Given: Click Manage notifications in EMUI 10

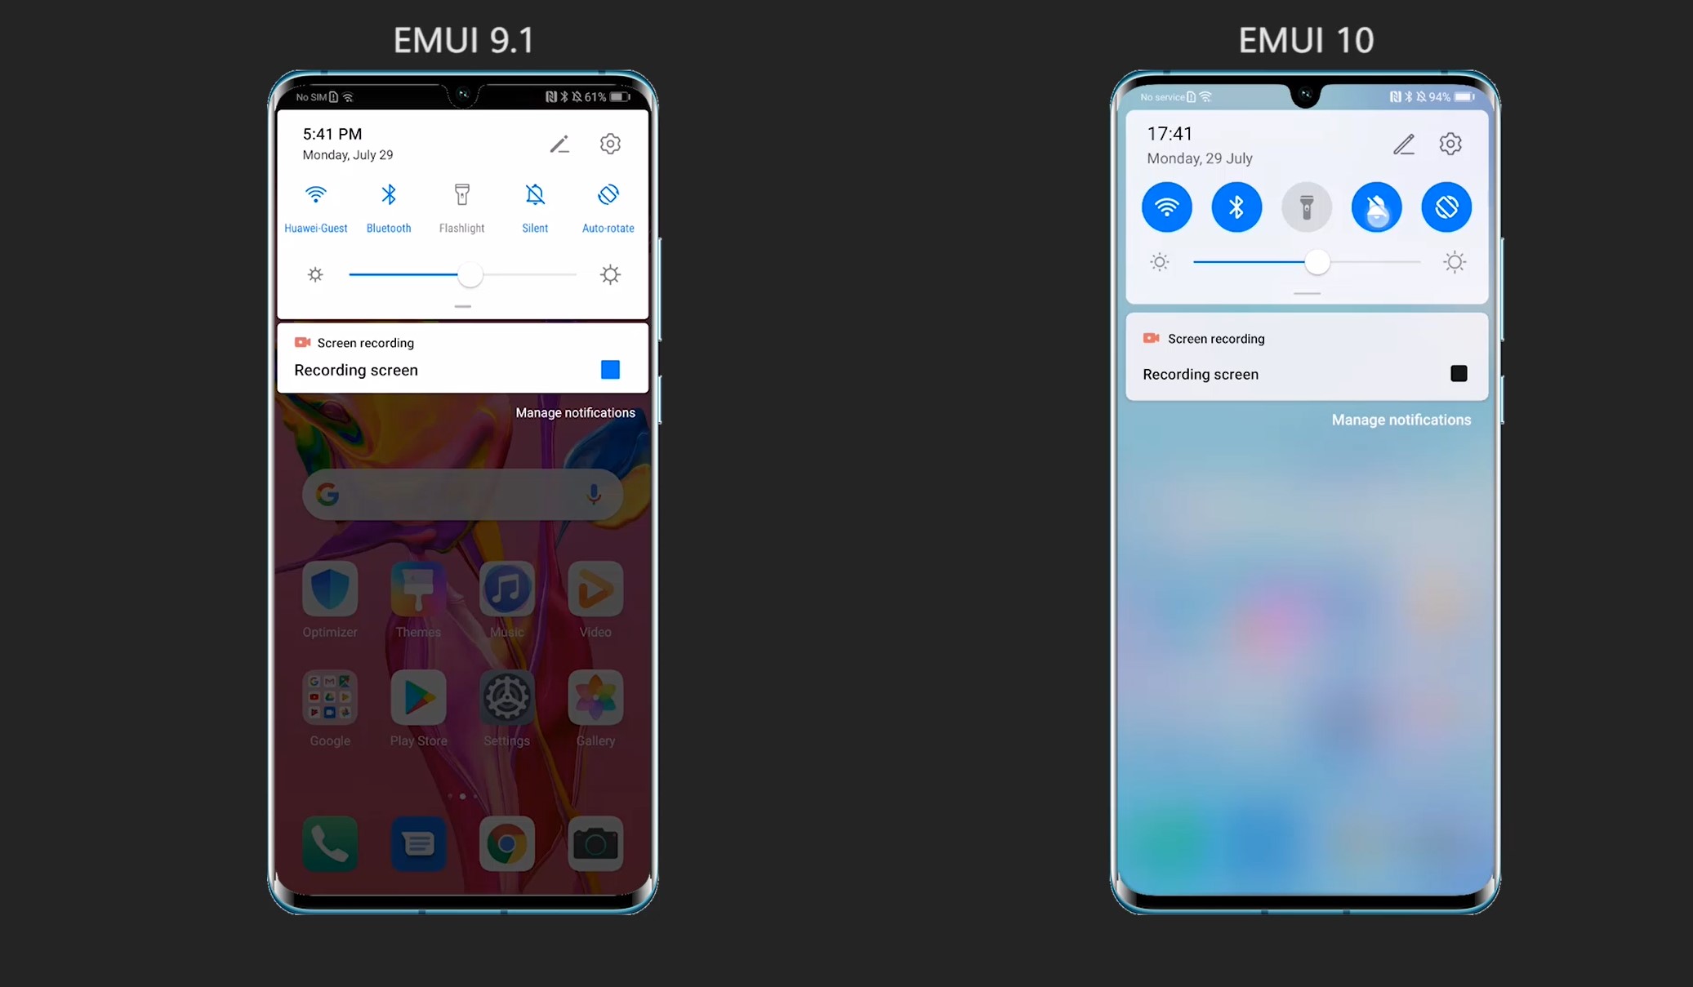Looking at the screenshot, I should tap(1401, 420).
